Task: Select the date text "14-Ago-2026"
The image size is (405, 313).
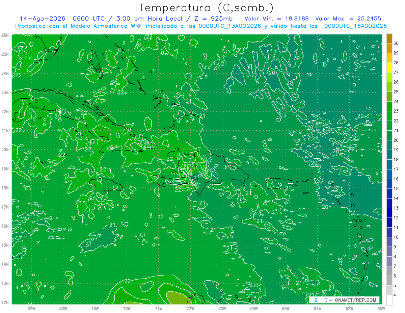Action: (x=42, y=19)
